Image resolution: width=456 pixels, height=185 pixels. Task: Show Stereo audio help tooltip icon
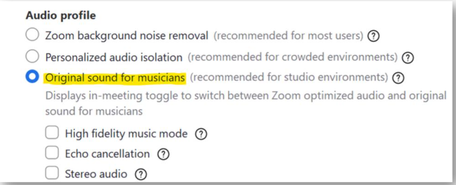tap(141, 174)
